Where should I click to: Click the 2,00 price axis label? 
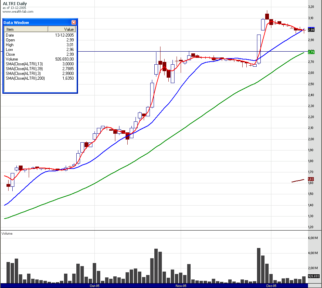[x=311, y=139]
